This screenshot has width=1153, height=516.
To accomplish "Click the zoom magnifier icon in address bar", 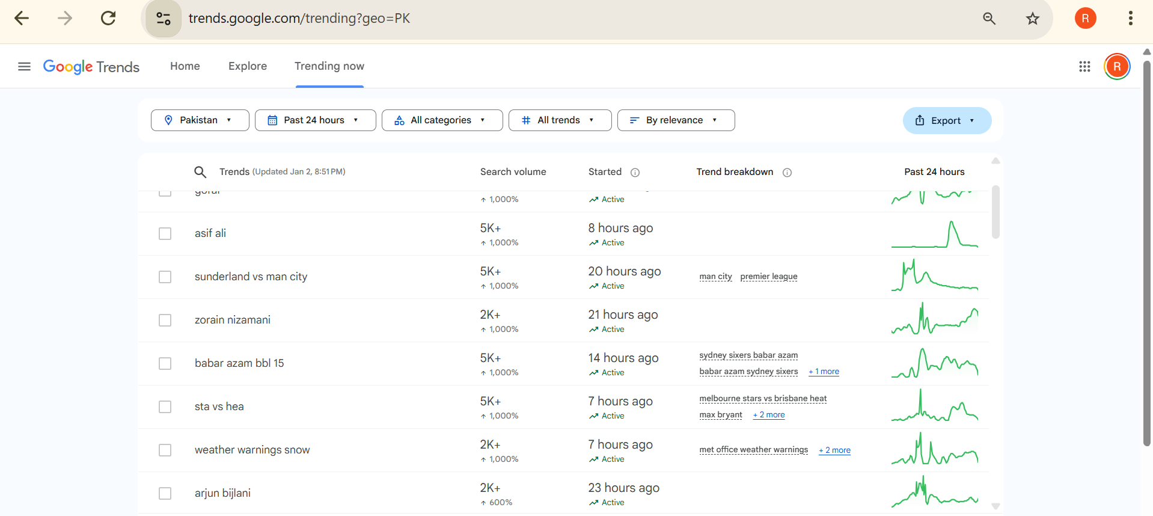I will click(989, 18).
